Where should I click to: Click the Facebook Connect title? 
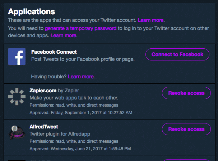[54, 52]
